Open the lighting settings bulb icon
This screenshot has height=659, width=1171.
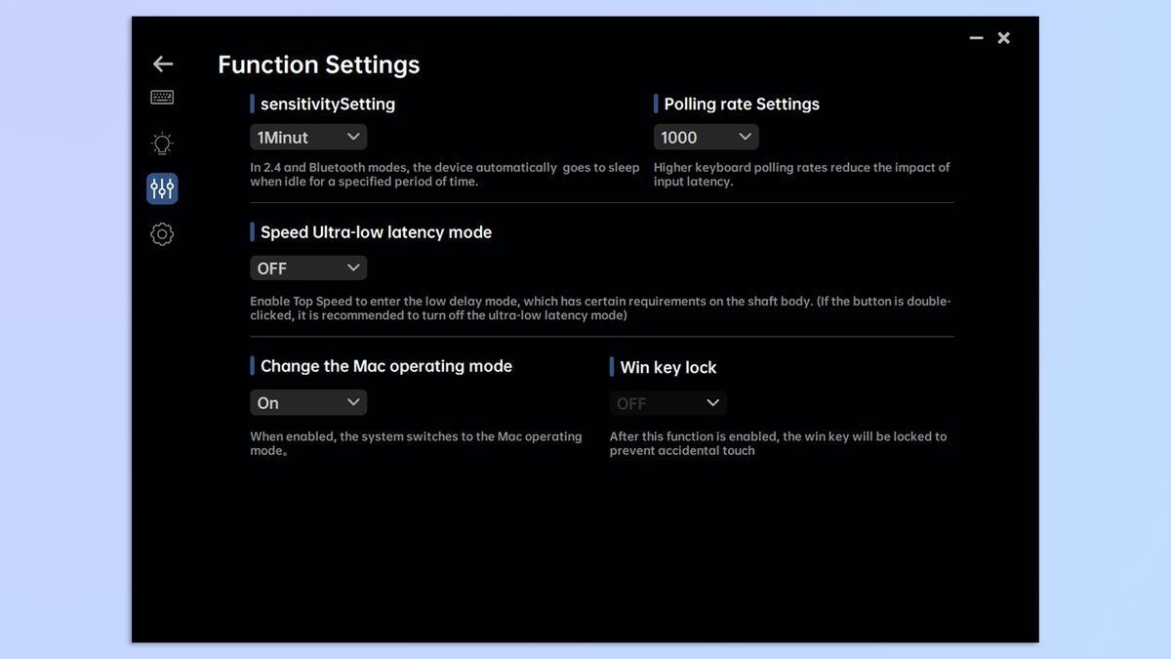coord(162,144)
